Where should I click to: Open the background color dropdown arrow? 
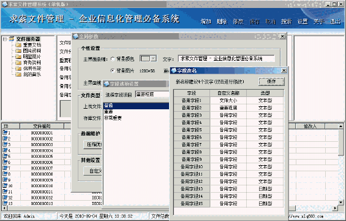pos(154,58)
